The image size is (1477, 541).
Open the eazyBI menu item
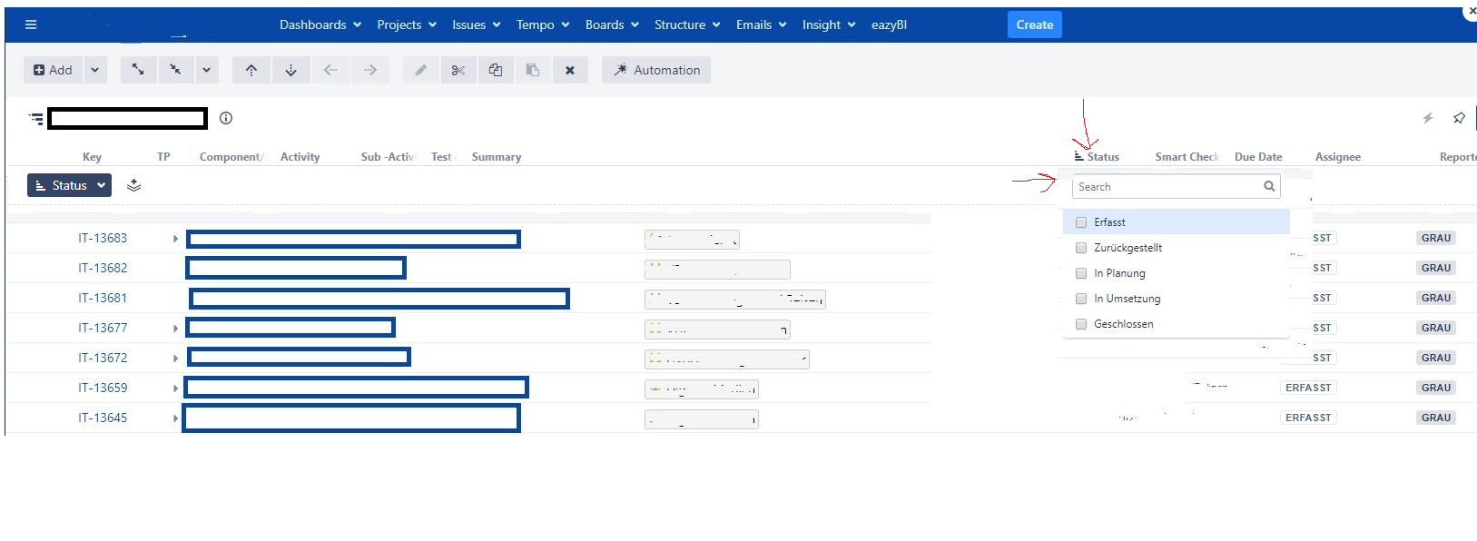889,25
